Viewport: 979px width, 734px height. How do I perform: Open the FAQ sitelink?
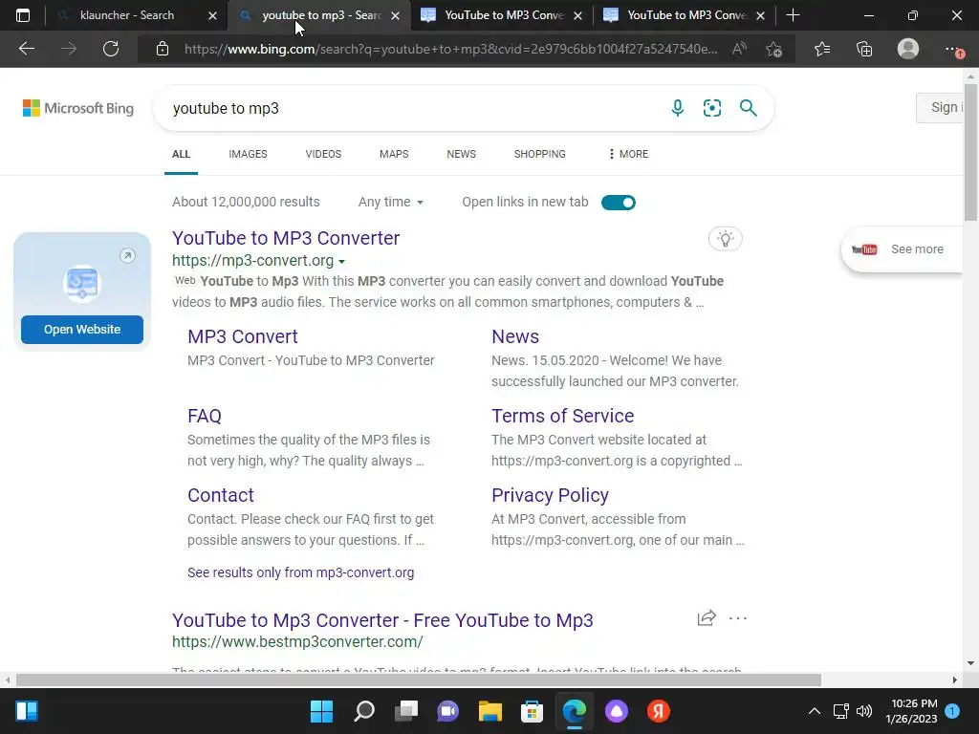click(x=205, y=416)
